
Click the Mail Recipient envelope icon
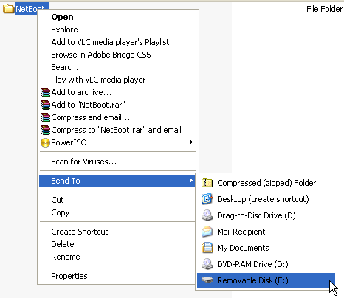207,232
